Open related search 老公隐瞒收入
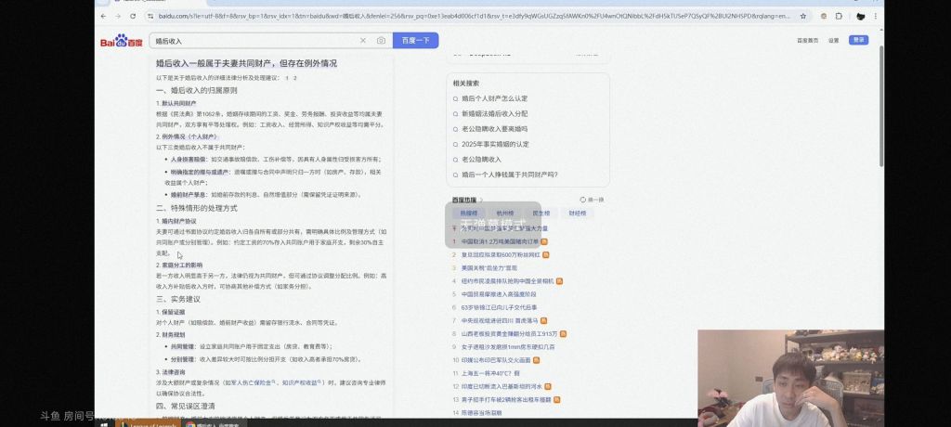Viewport: 951px width, 427px height. [x=481, y=159]
